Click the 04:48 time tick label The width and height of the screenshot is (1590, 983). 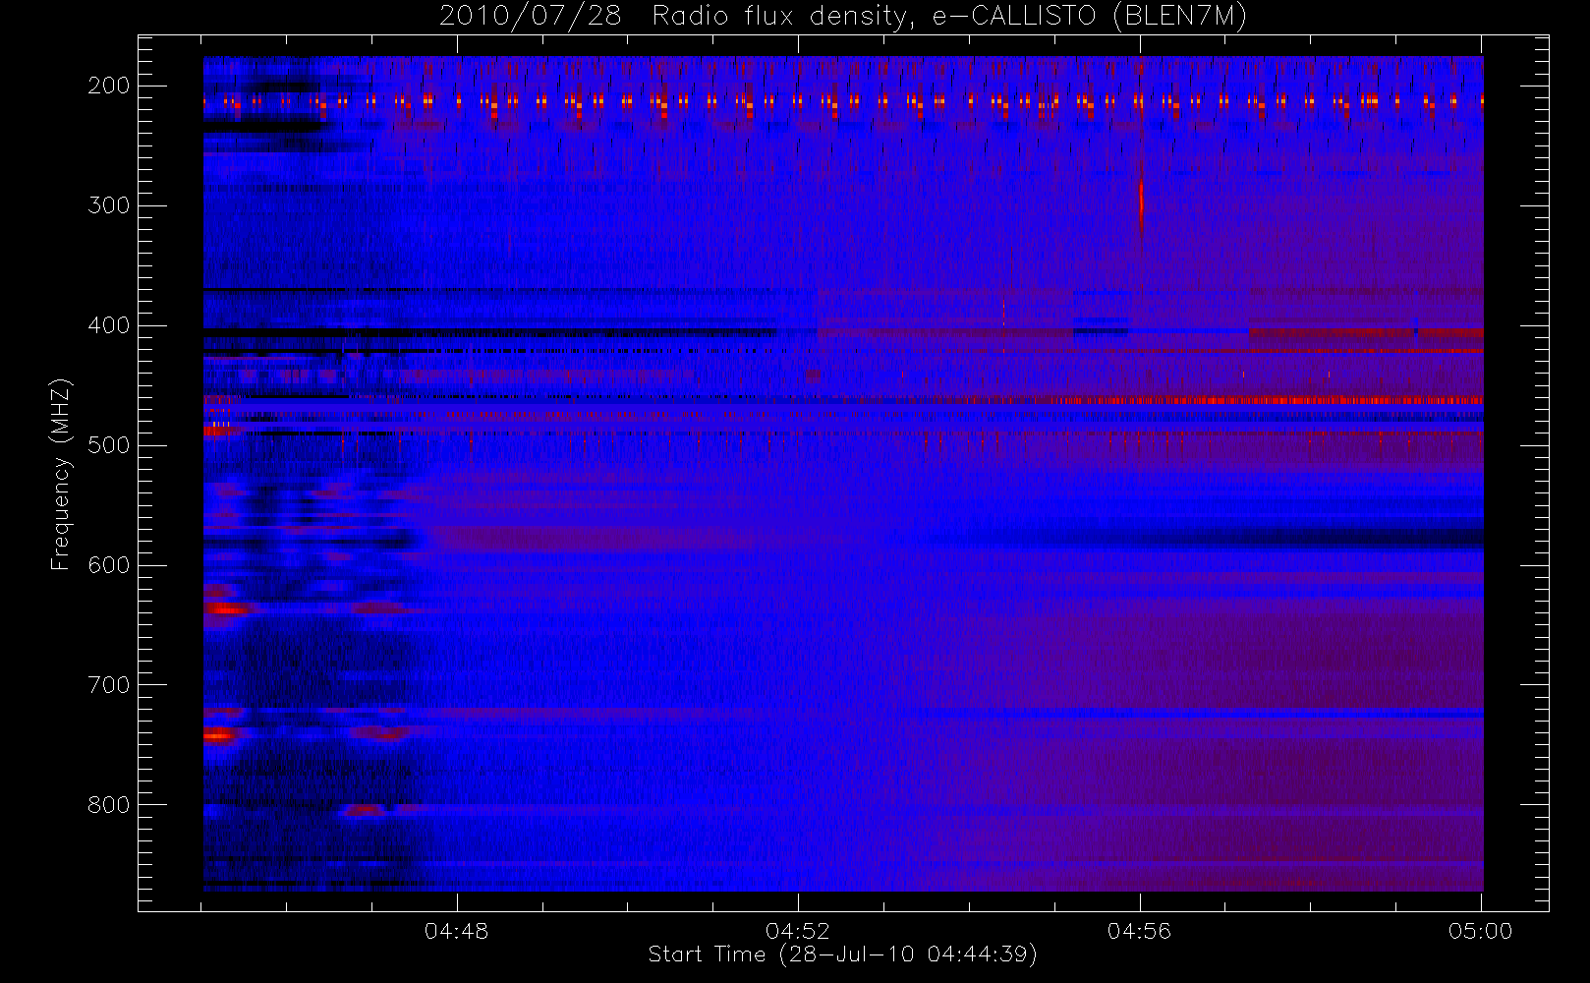click(456, 931)
